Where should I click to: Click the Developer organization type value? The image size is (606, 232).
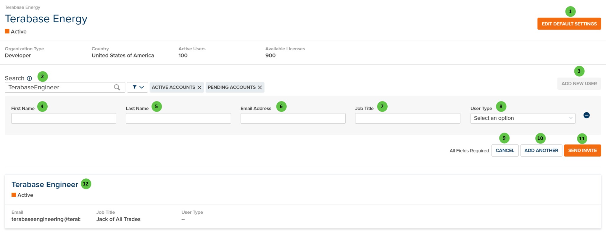pyautogui.click(x=18, y=55)
